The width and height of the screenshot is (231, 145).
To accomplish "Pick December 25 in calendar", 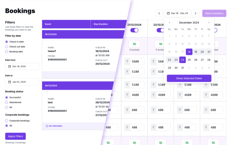I will click(x=189, y=60).
